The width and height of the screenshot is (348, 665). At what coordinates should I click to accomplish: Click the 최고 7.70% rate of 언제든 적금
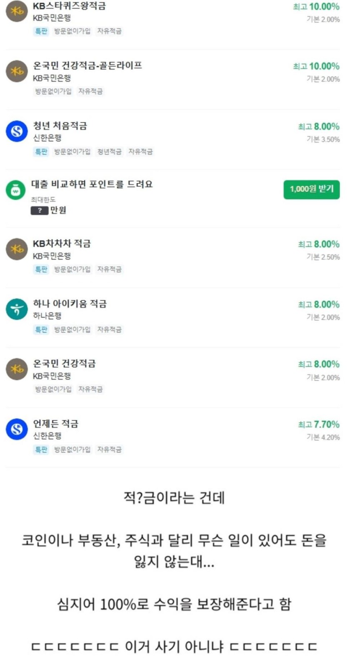(318, 425)
